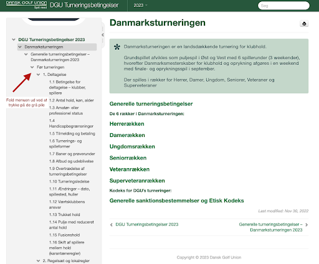Click the Søg search field
Image resolution: width=319 pixels, height=264 pixels.
click(283, 6)
